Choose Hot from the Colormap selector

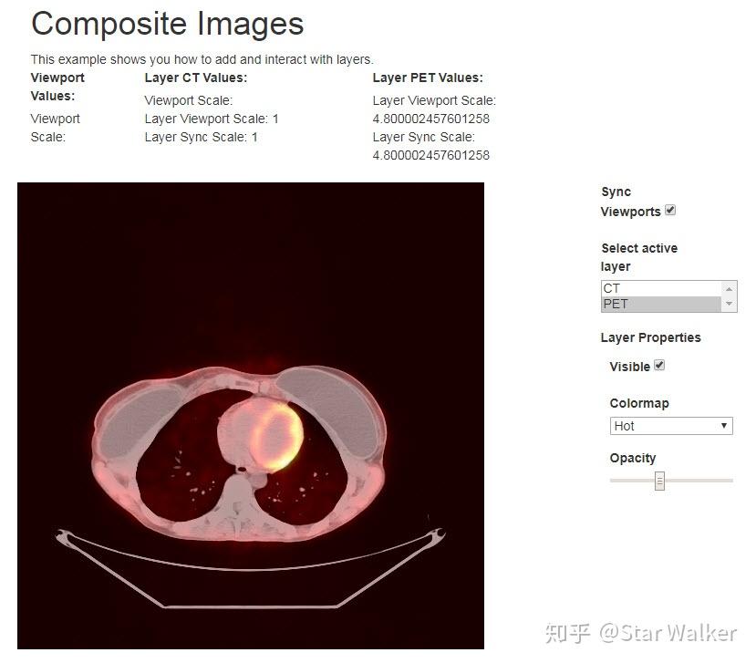click(657, 425)
